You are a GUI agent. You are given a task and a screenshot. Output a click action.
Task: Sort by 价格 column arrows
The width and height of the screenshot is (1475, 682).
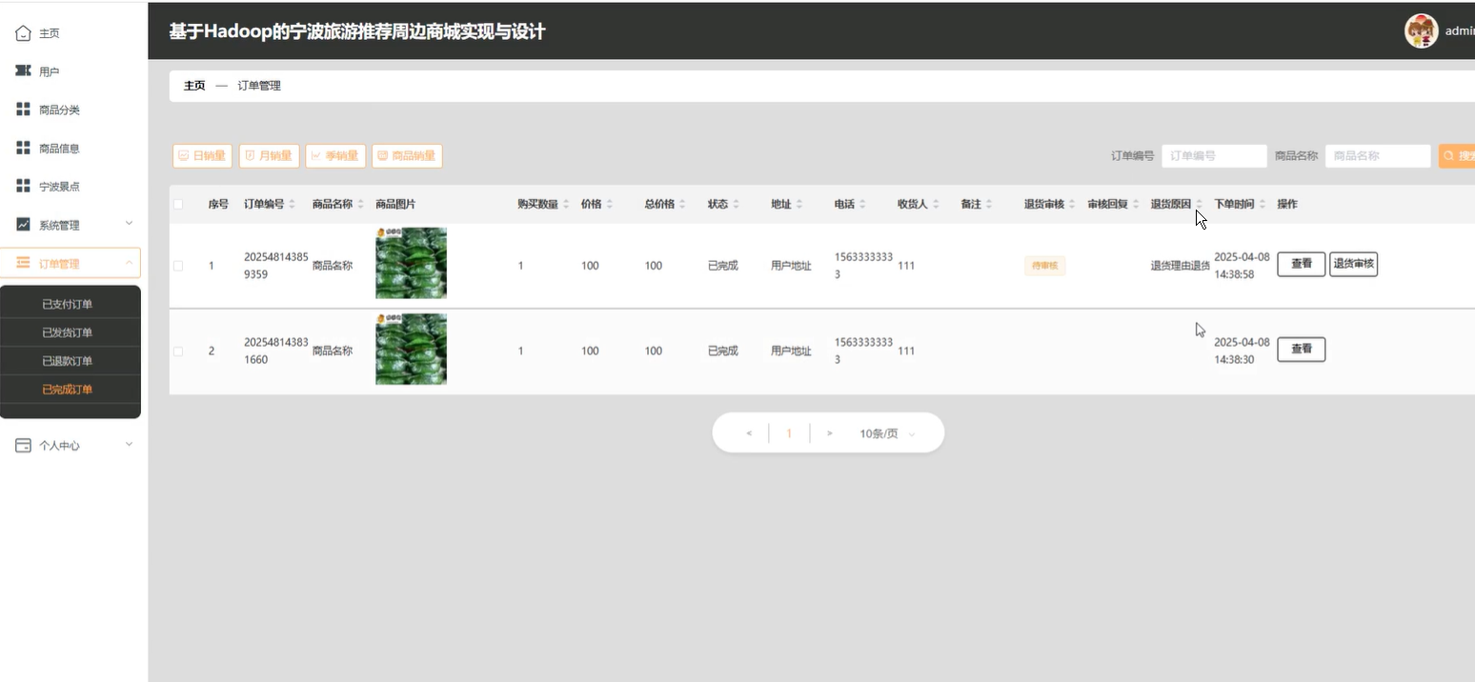(609, 205)
